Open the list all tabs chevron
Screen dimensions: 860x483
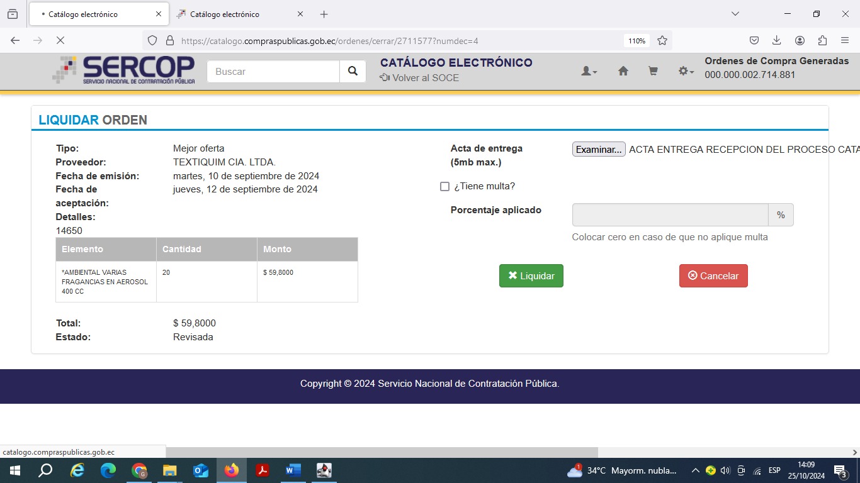click(735, 14)
